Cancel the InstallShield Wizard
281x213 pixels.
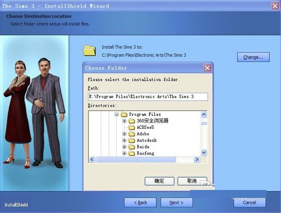point(250,202)
